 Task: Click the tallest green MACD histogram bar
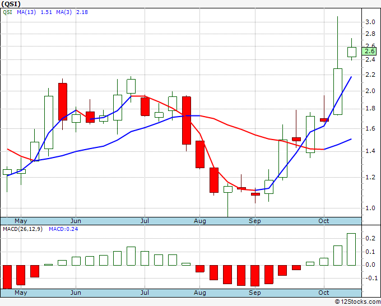point(351,249)
